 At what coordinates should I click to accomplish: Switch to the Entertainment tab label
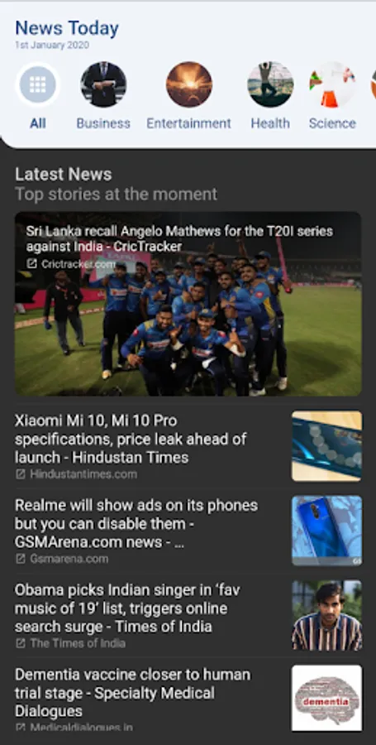pos(188,123)
